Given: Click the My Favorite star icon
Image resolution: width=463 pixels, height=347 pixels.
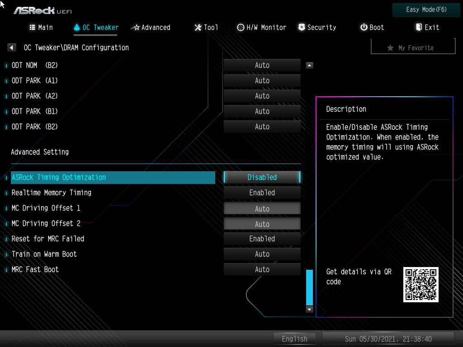Looking at the screenshot, I should pos(390,48).
